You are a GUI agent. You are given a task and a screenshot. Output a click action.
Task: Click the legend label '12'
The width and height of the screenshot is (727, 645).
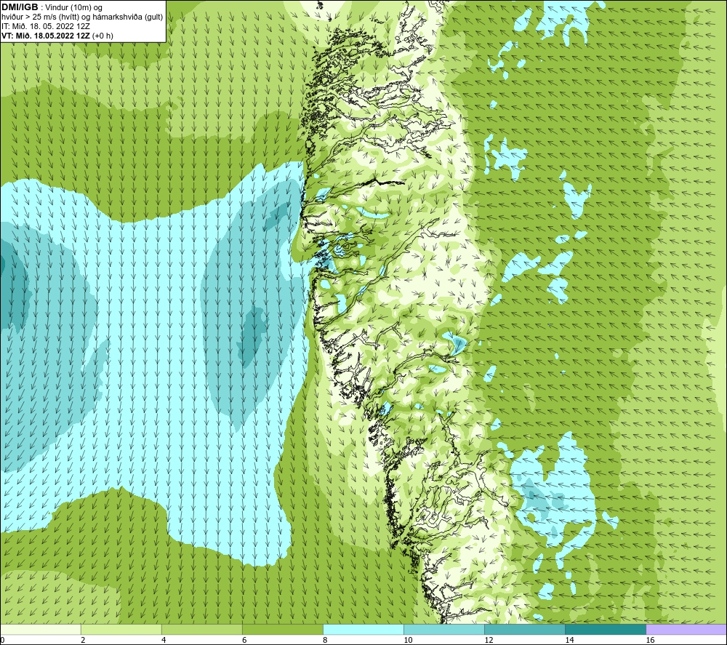pyautogui.click(x=489, y=640)
